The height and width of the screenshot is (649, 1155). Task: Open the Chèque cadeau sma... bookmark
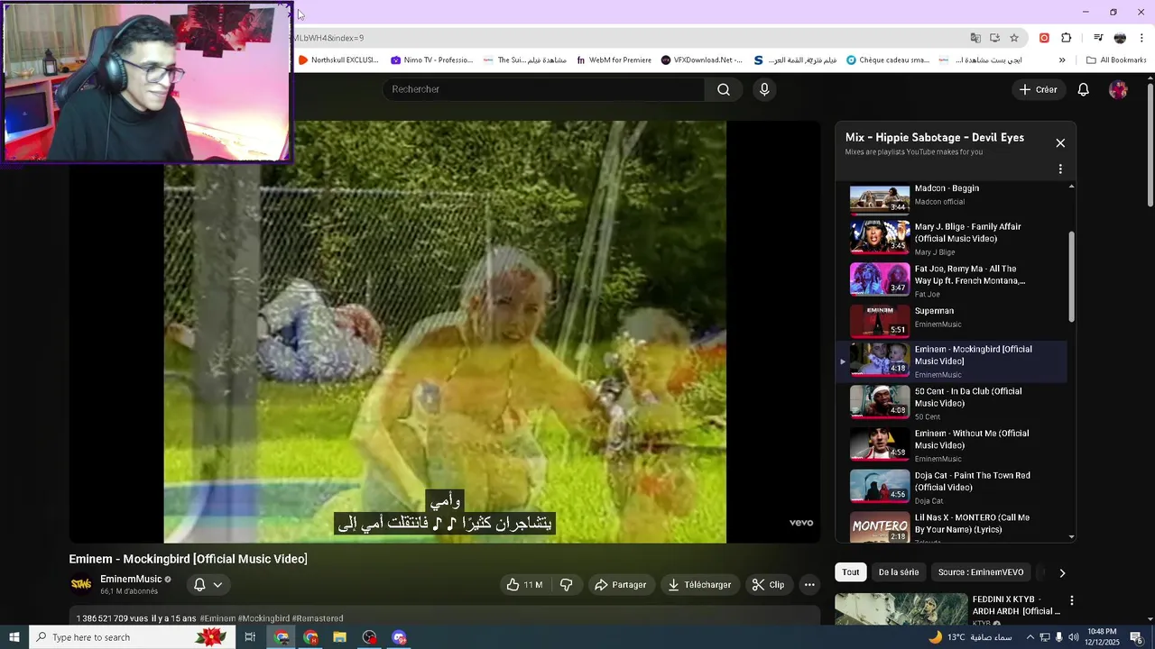(x=888, y=60)
